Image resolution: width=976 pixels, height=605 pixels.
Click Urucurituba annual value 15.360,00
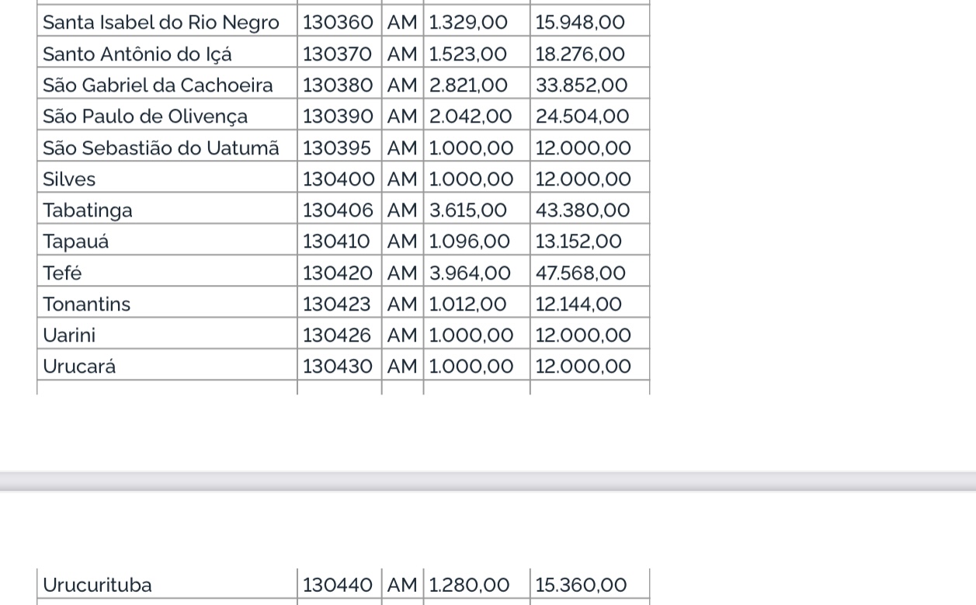[x=581, y=585]
